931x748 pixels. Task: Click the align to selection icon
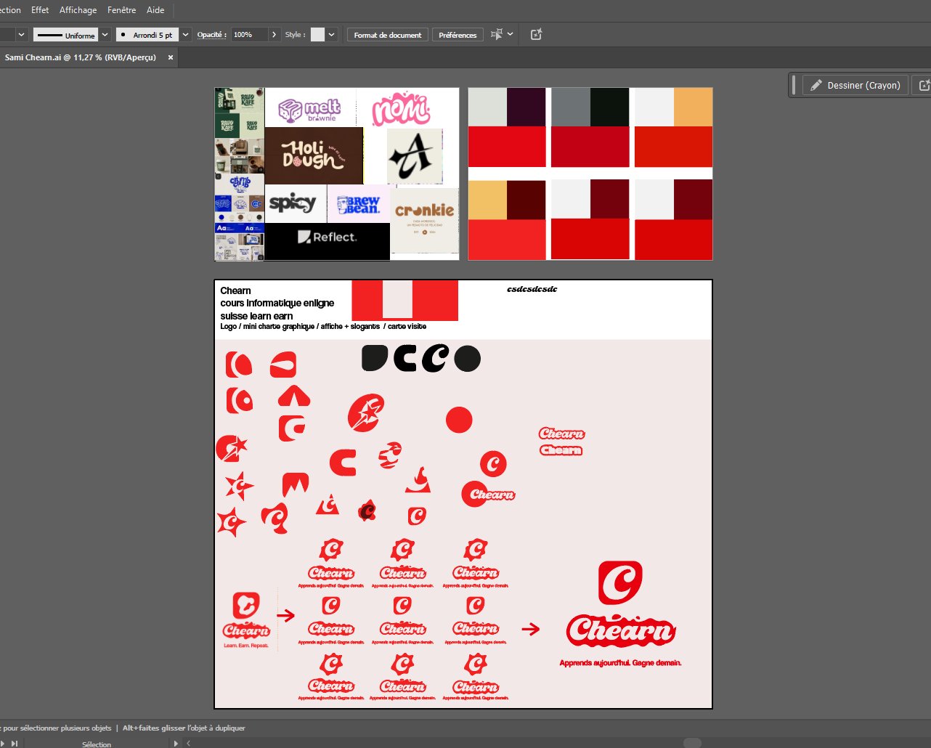tap(497, 34)
